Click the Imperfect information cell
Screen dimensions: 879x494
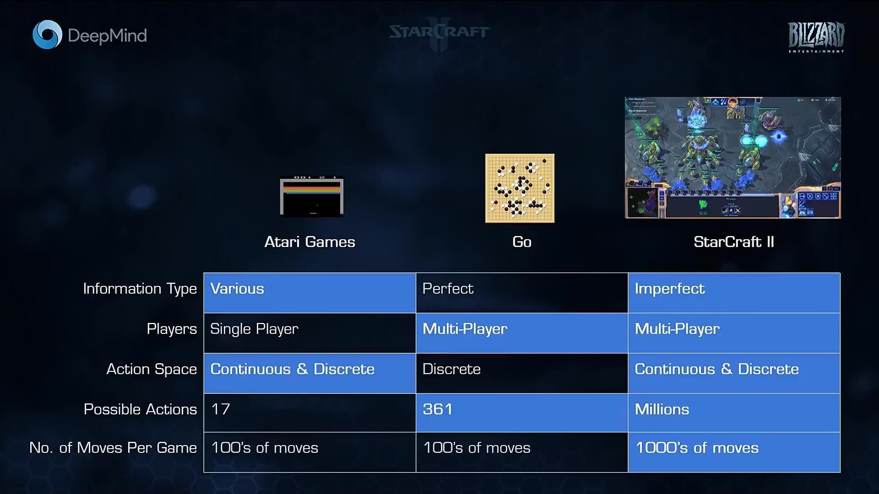pyautogui.click(x=733, y=288)
